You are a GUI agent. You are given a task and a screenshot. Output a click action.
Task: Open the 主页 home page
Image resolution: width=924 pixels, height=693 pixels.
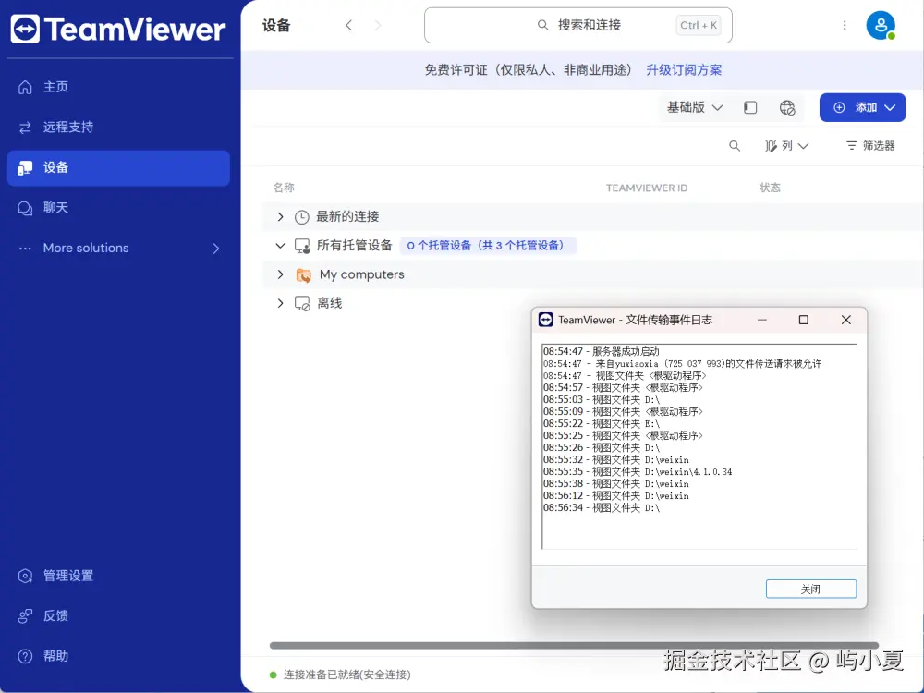coord(55,87)
